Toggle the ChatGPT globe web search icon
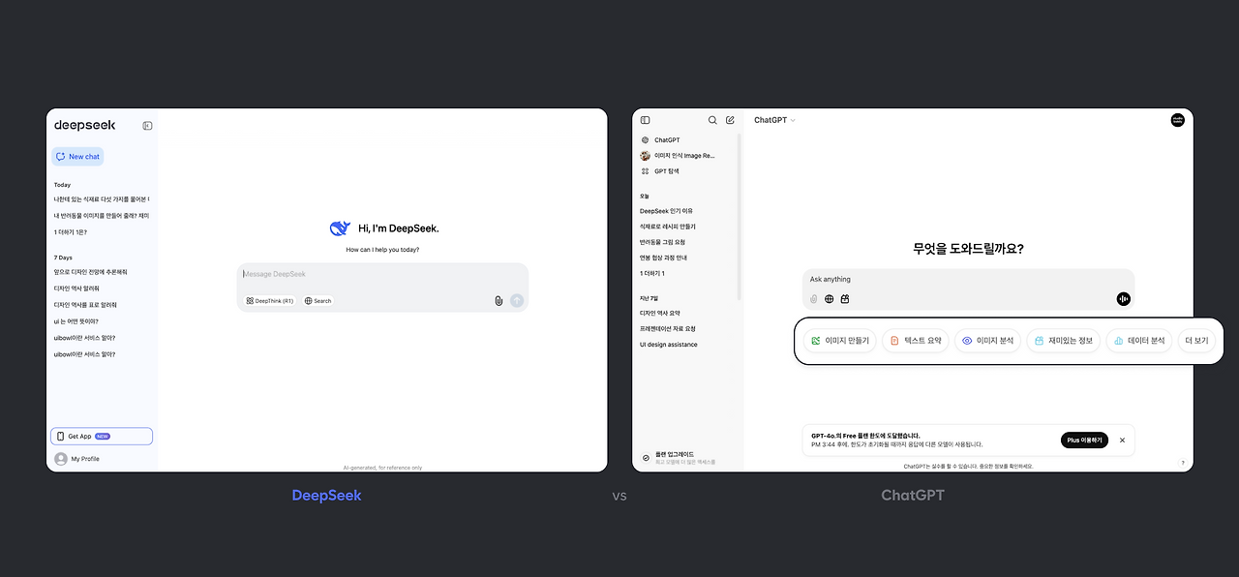The image size is (1239, 577). [829, 299]
